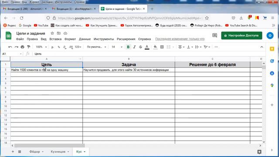Toggle bold formatting B button
The height and width of the screenshot is (157, 279).
coord(128,47)
